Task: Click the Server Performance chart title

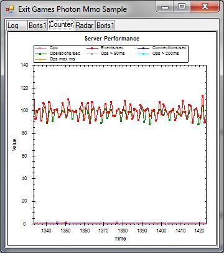Action: coord(112,39)
